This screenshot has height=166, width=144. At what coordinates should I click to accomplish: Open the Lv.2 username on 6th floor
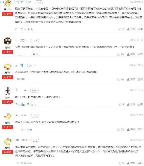pos(21,115)
